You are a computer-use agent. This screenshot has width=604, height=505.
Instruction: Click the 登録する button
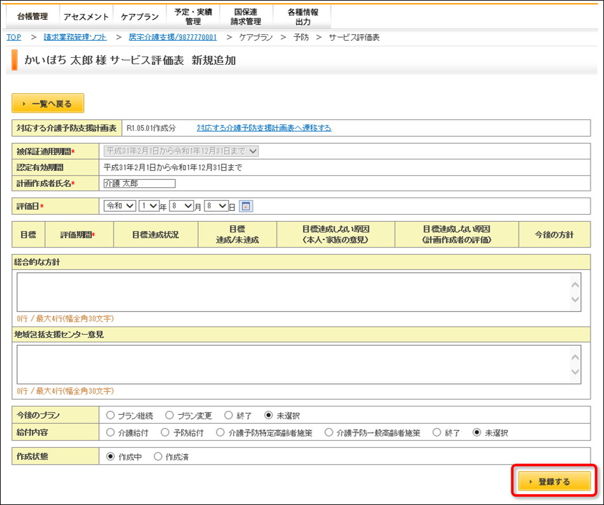[x=554, y=481]
